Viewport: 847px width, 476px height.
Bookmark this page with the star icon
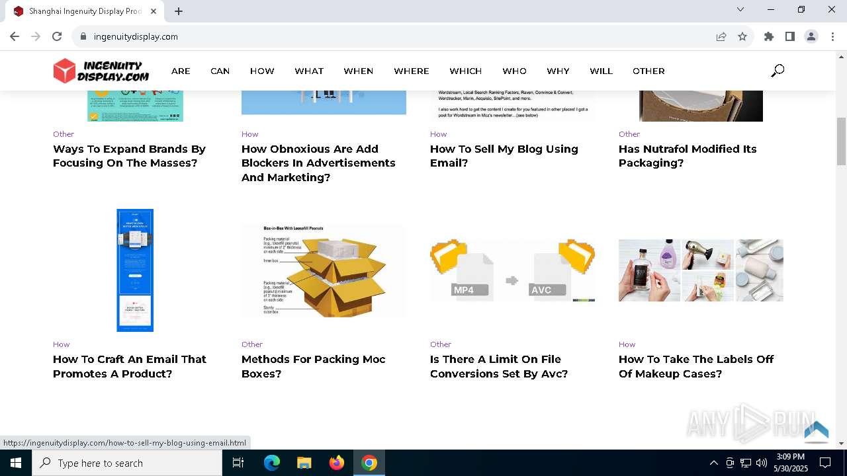tap(742, 36)
